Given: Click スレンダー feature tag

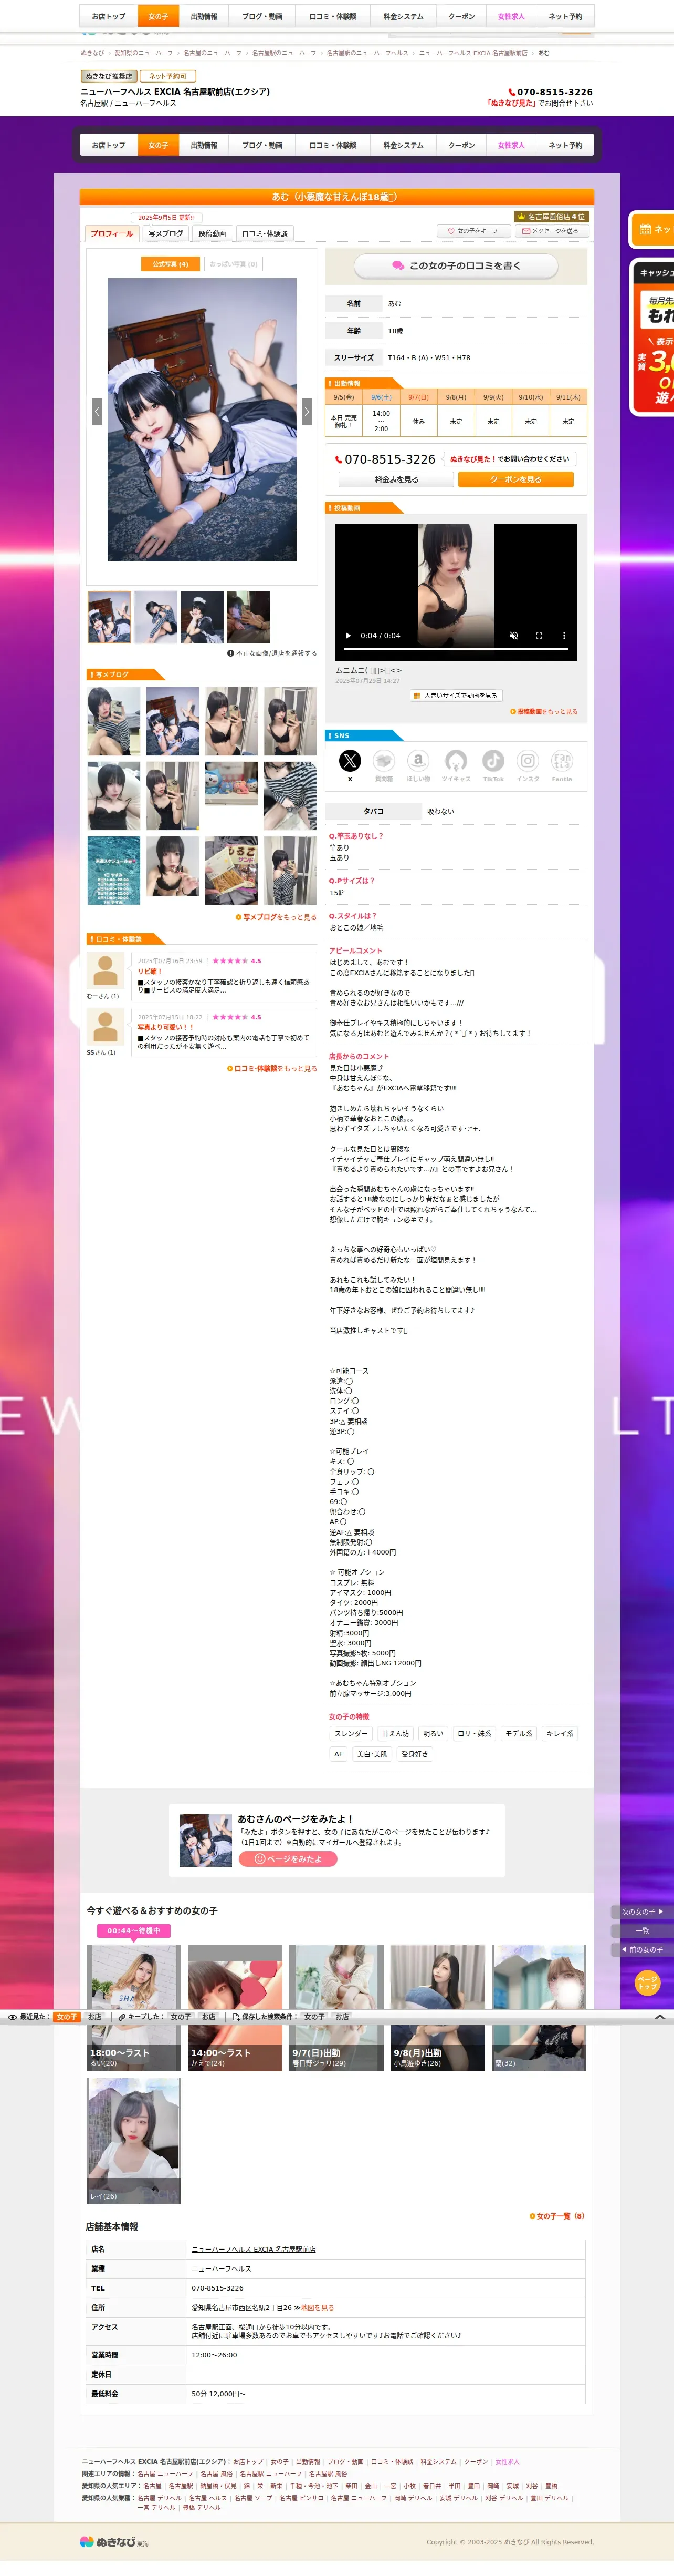Looking at the screenshot, I should click(x=351, y=1734).
